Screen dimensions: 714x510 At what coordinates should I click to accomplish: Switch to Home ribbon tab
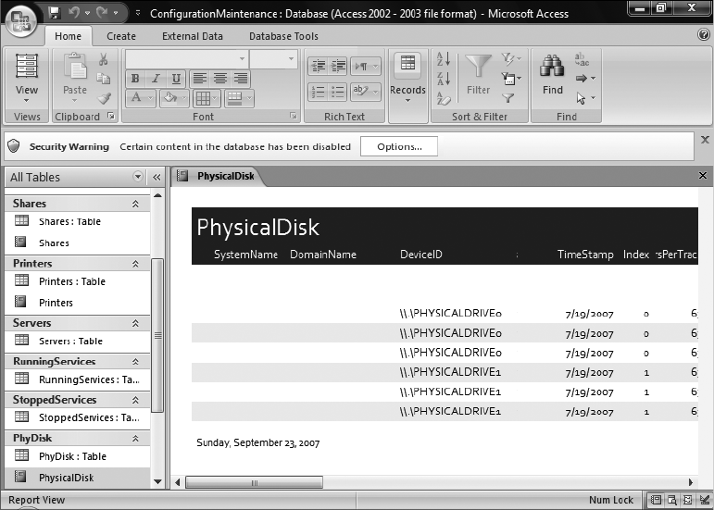pyautogui.click(x=69, y=36)
